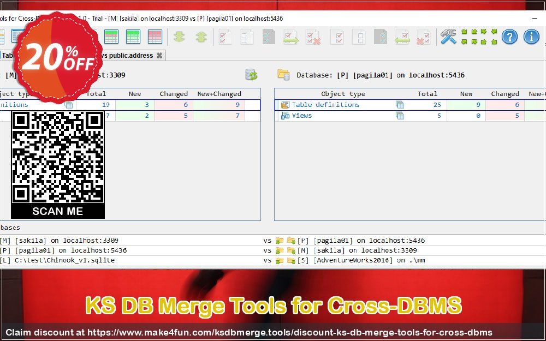Select the 'vs public.address' tab
Viewport: 546px width, 341px height.
pyautogui.click(x=127, y=55)
